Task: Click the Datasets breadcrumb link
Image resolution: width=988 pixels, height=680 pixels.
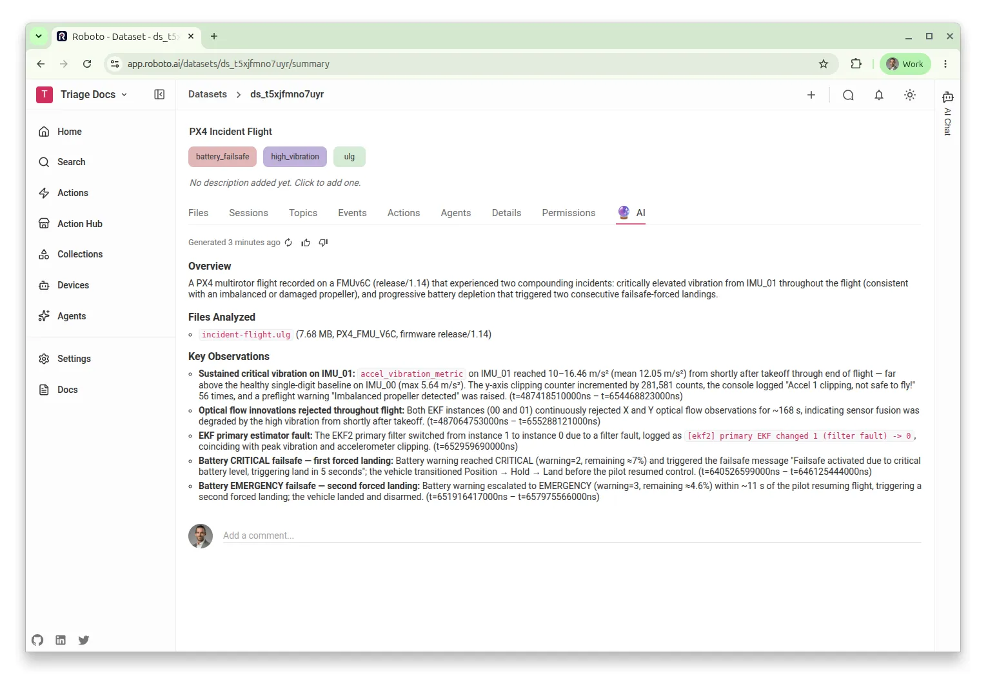Action: tap(208, 94)
